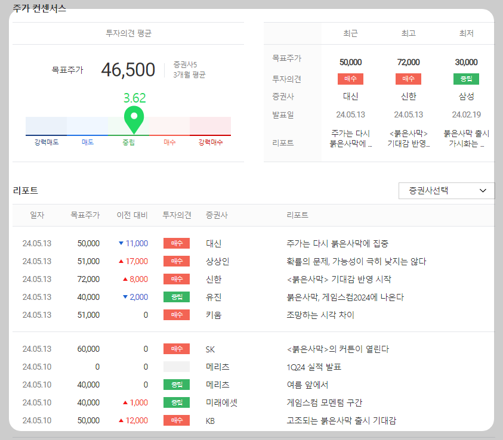
Task: Click the 매수 badge in the 대신 row
Action: pyautogui.click(x=177, y=243)
